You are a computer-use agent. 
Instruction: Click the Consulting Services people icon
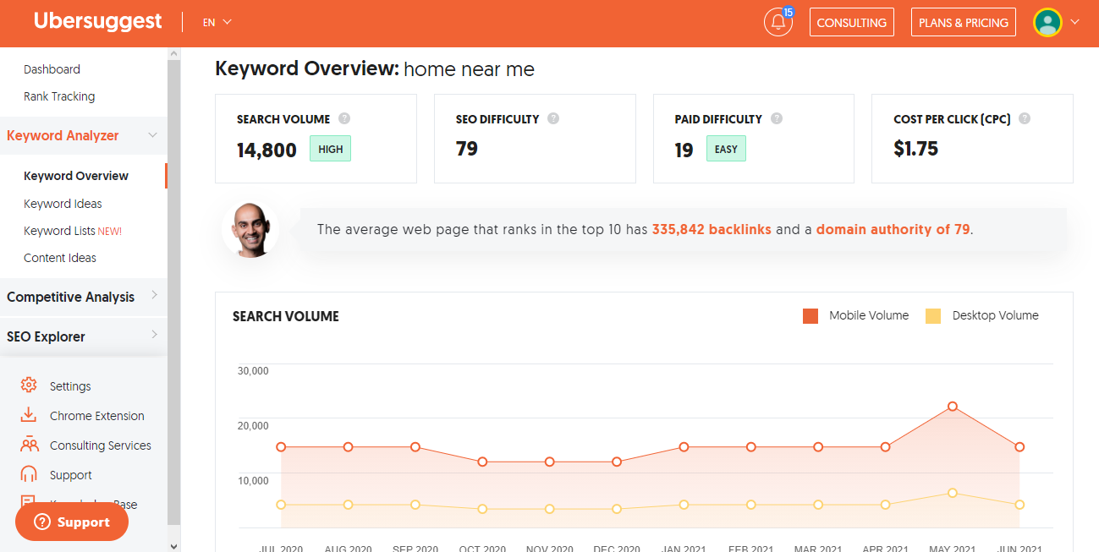(x=29, y=445)
